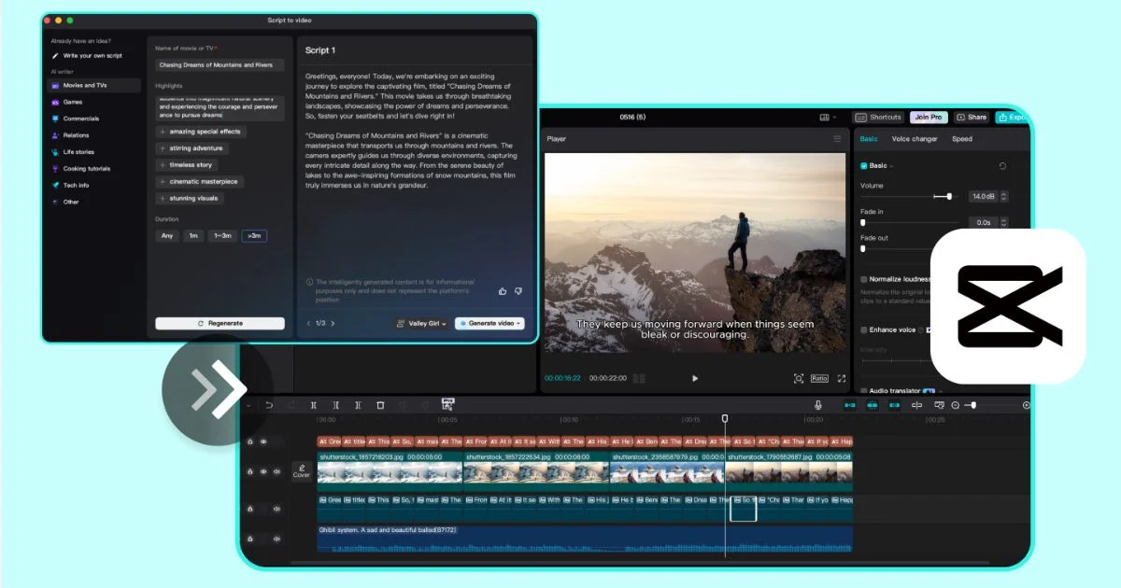Click the Regenerate button
Screen dimensions: 1121x588
point(220,323)
